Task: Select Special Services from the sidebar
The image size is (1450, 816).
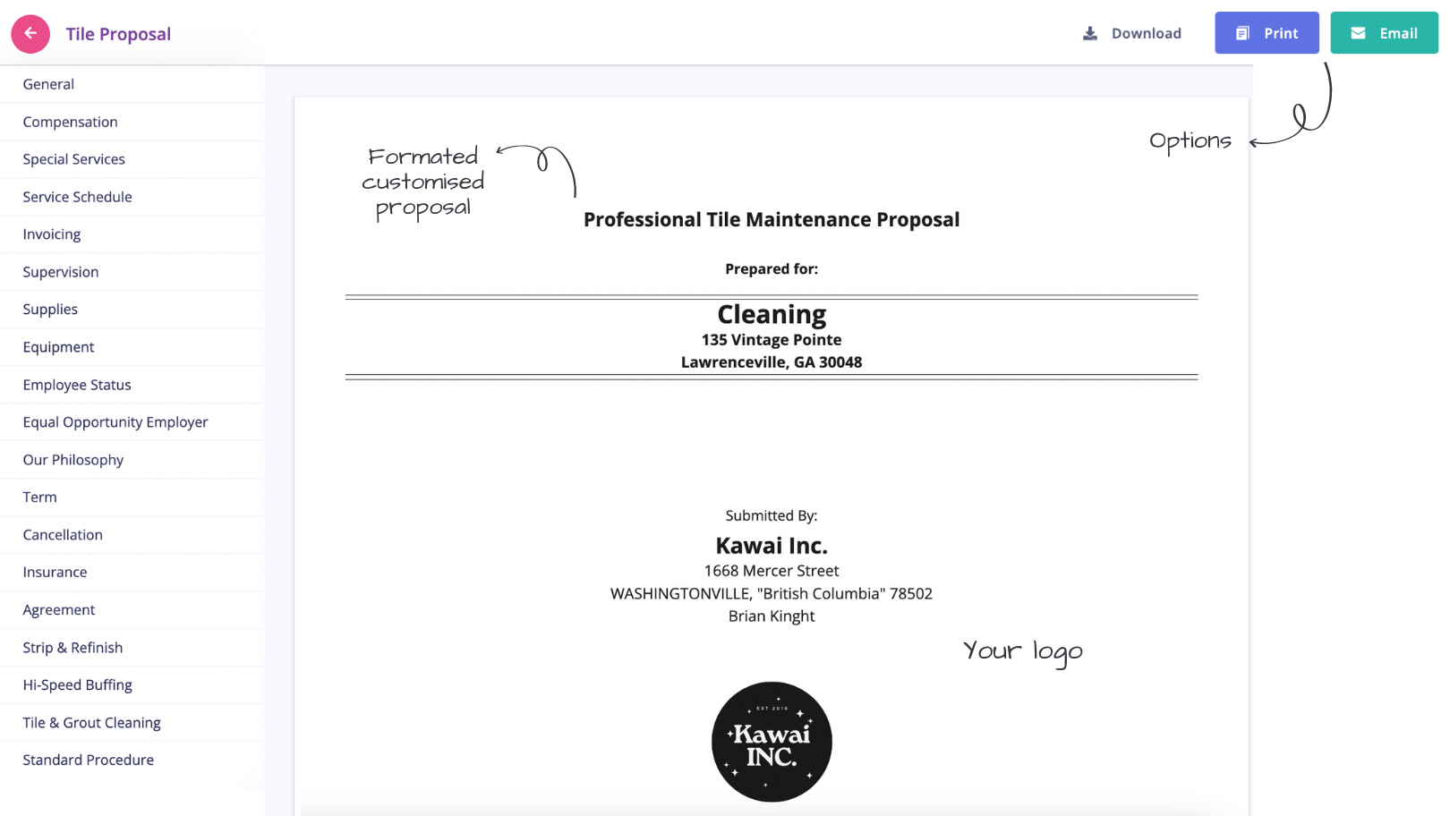Action: 73,158
